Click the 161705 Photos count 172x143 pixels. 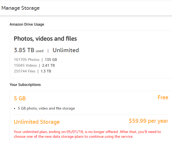coord(27,60)
